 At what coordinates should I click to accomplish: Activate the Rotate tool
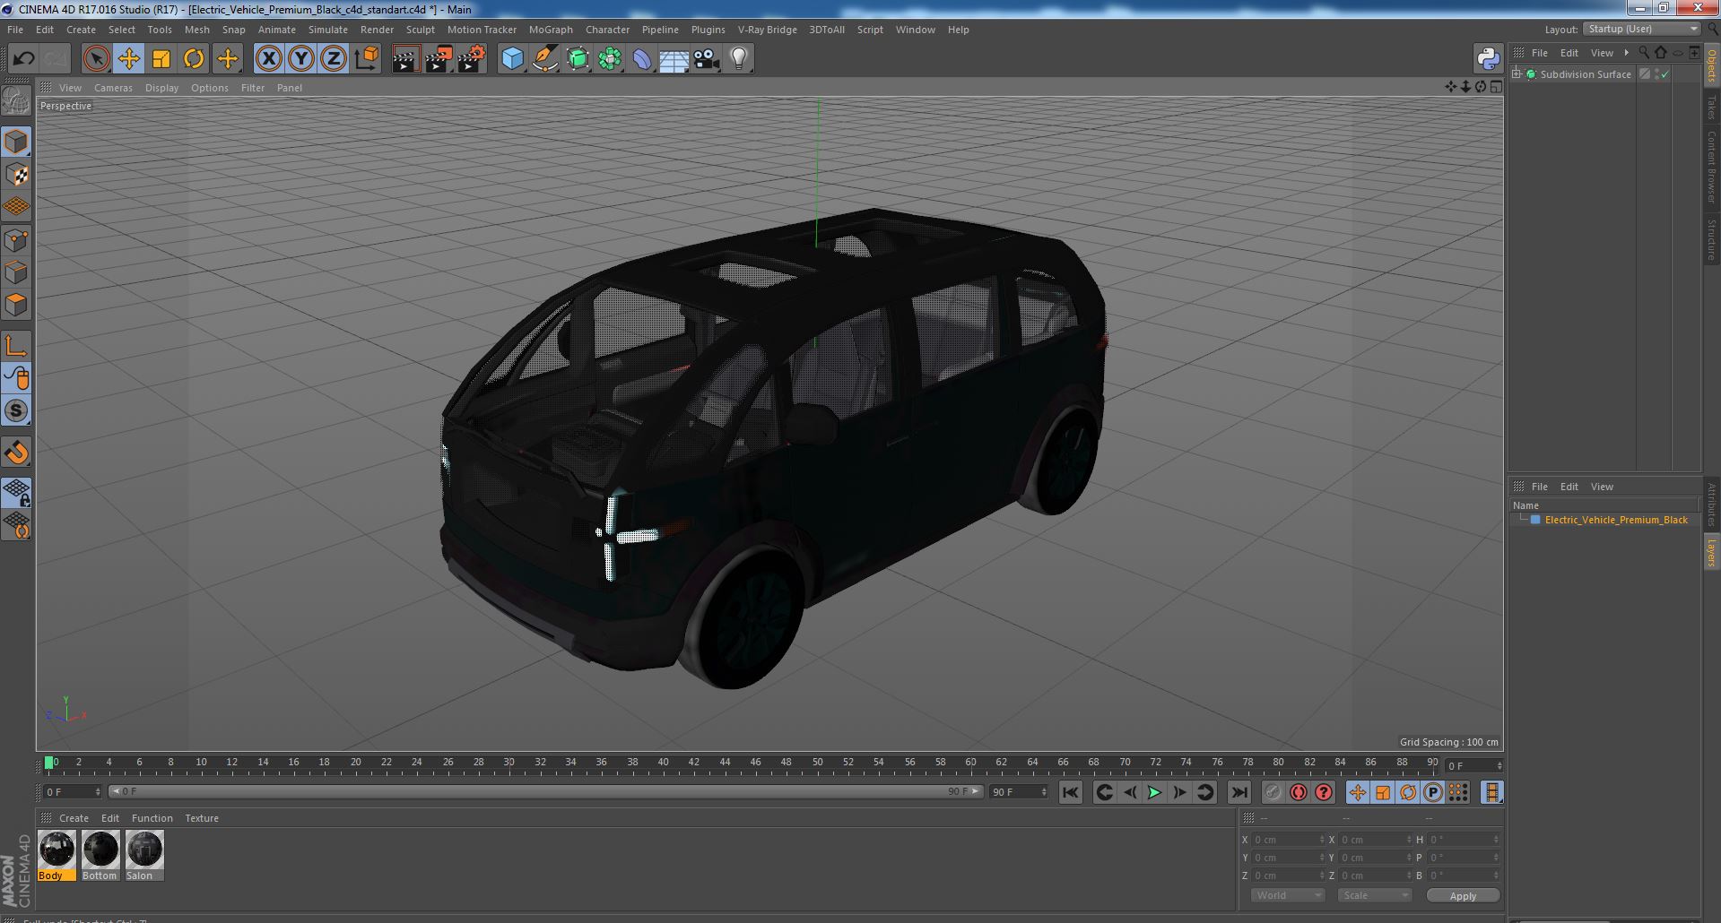[x=194, y=59]
